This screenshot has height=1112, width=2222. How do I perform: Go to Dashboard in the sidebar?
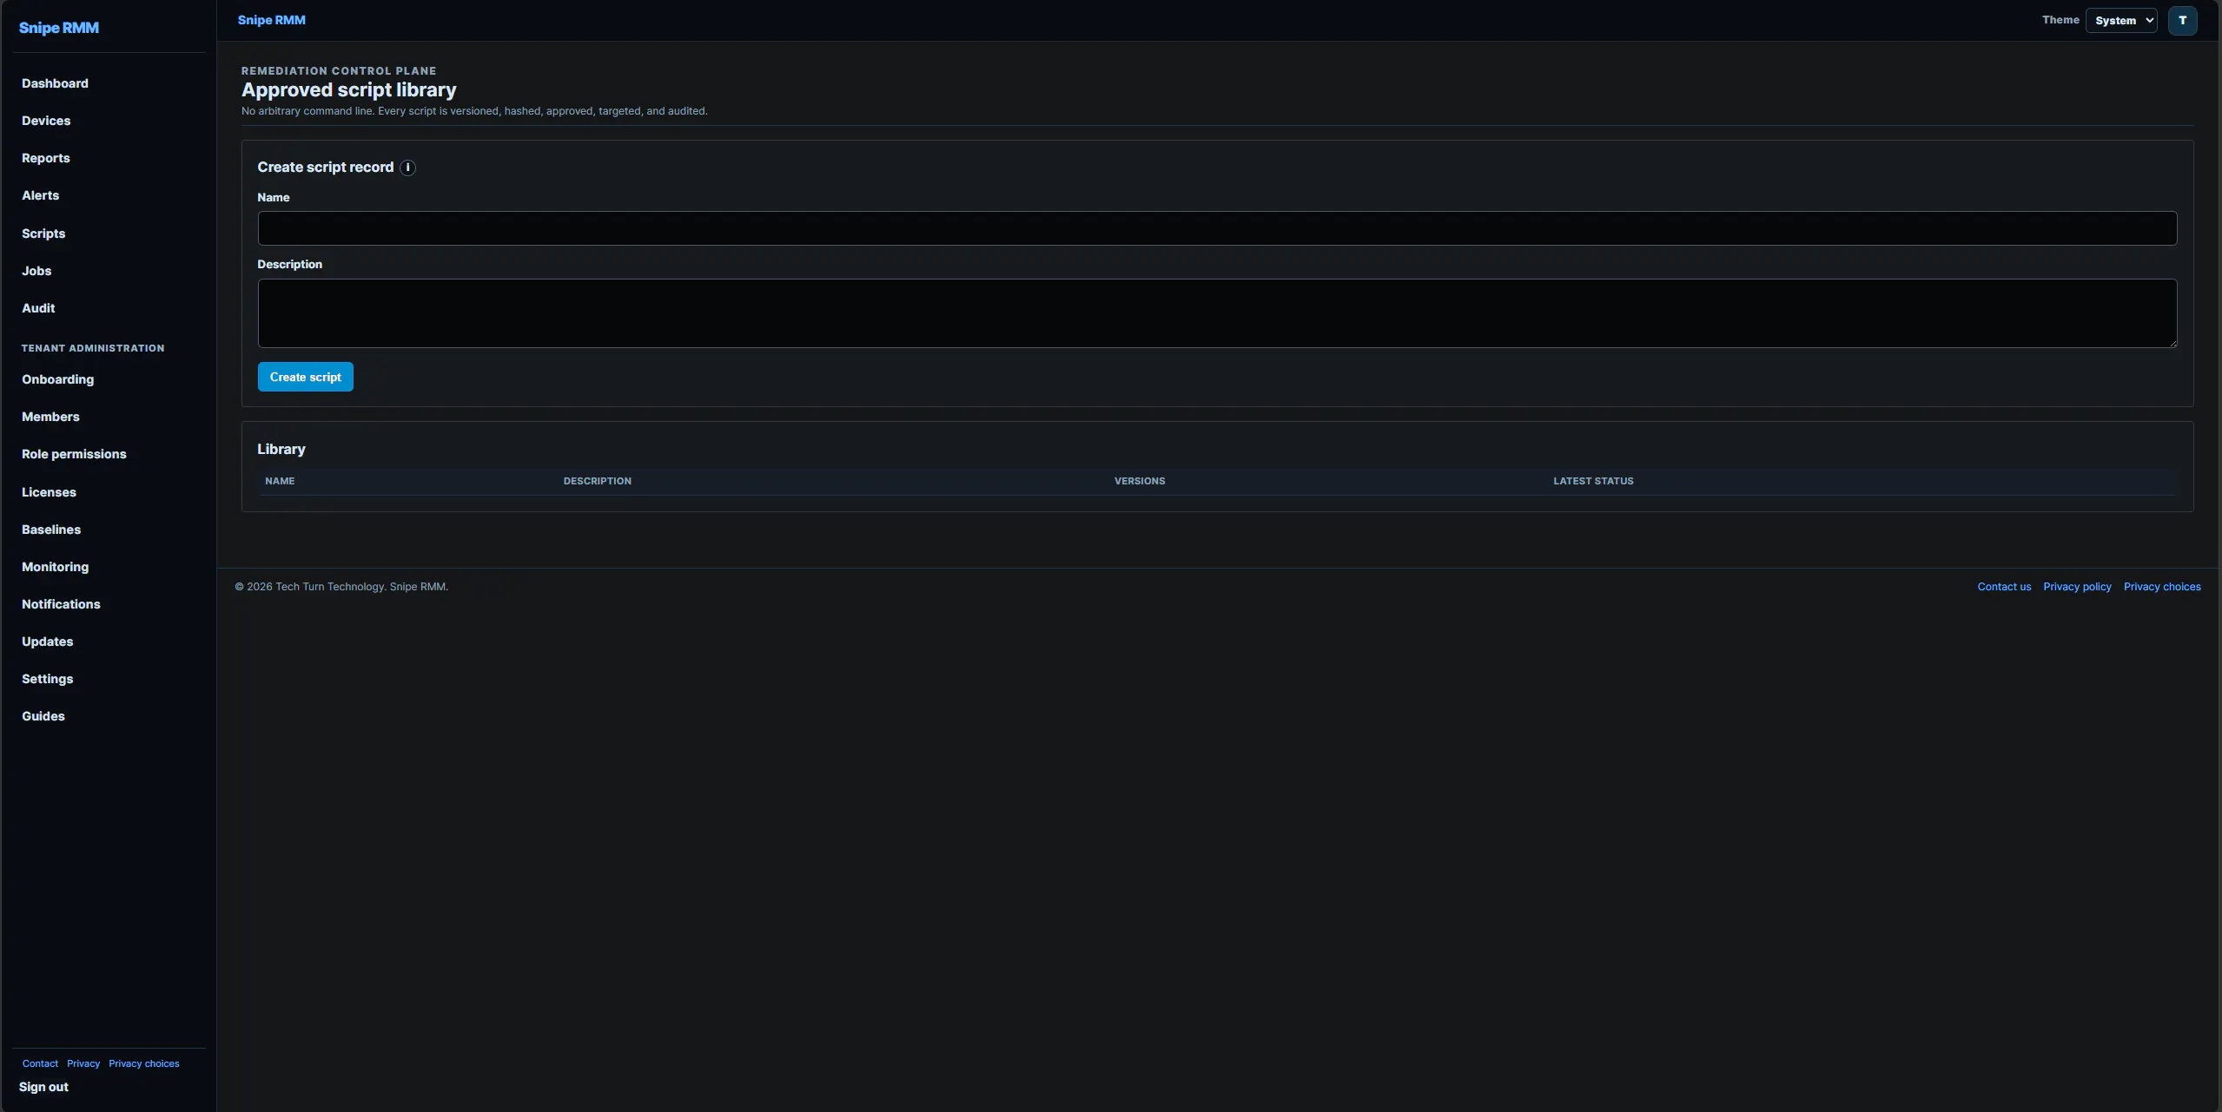pos(55,83)
